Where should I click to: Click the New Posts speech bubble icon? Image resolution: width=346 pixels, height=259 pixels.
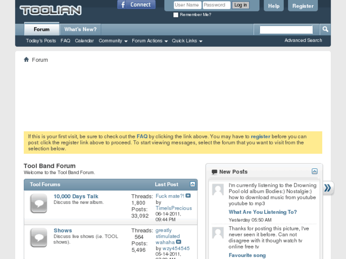(214, 172)
